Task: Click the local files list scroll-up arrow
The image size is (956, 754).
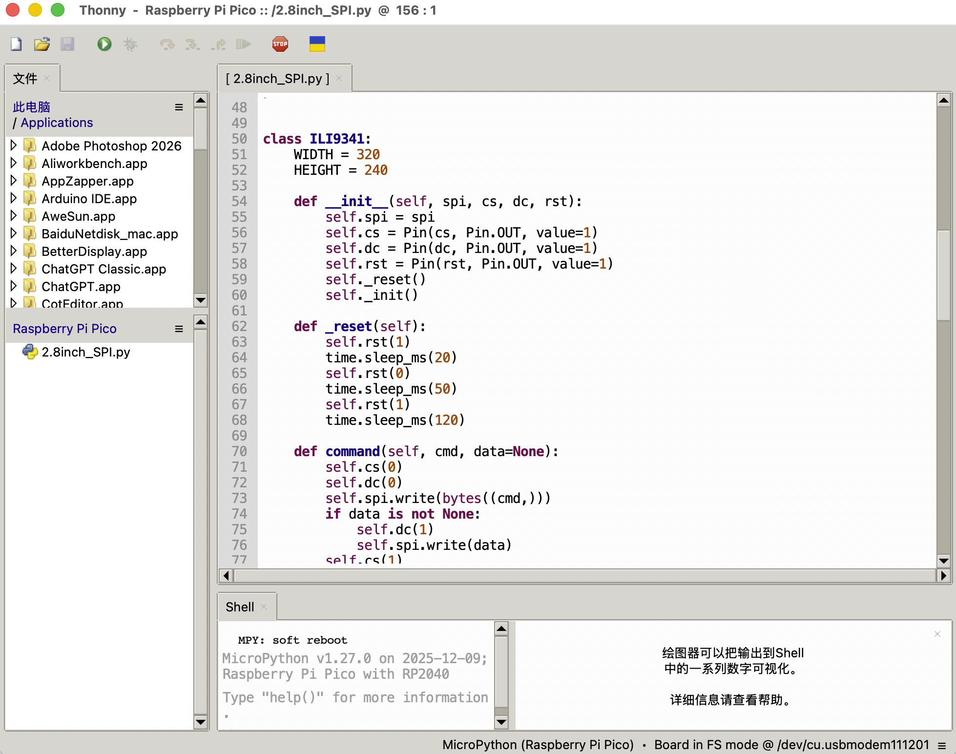Action: tap(201, 101)
